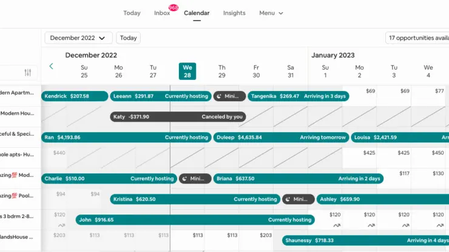Click trend arrow under $120 on January 4
Image resolution: width=449 pixels, height=252 pixels.
point(440,225)
